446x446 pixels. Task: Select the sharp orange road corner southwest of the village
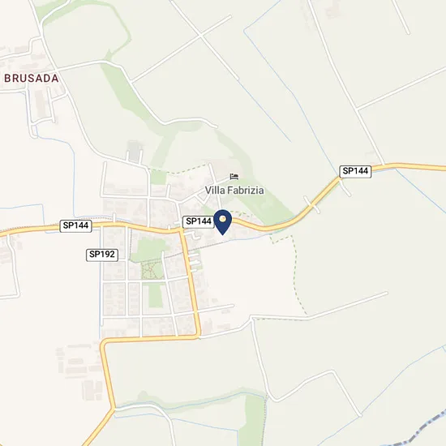pyautogui.click(x=104, y=342)
